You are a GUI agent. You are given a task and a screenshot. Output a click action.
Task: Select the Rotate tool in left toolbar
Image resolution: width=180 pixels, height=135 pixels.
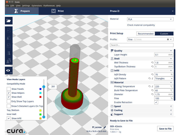[9, 45]
